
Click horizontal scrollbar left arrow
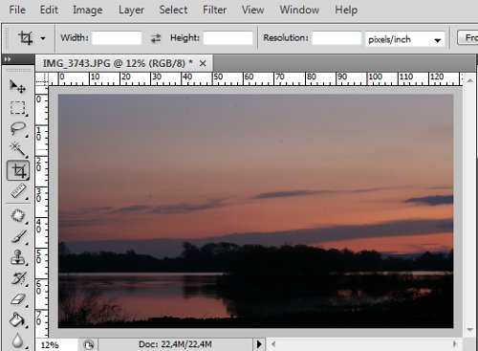click(273, 344)
